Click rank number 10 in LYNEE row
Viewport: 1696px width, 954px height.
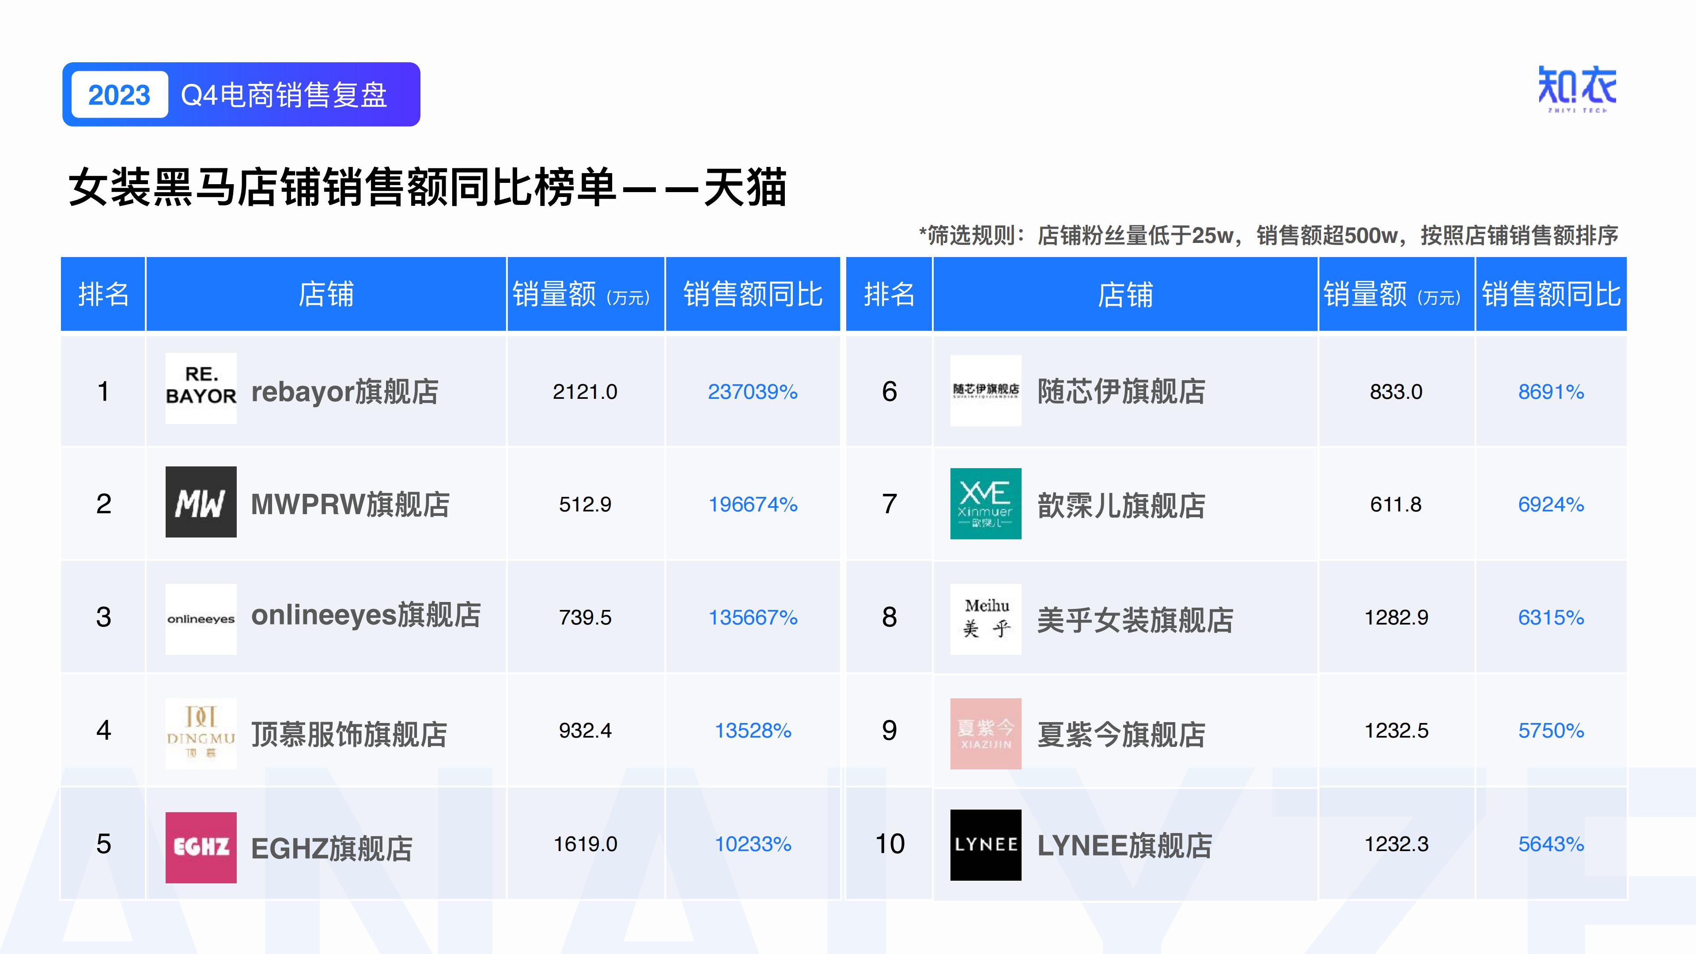pos(890,844)
